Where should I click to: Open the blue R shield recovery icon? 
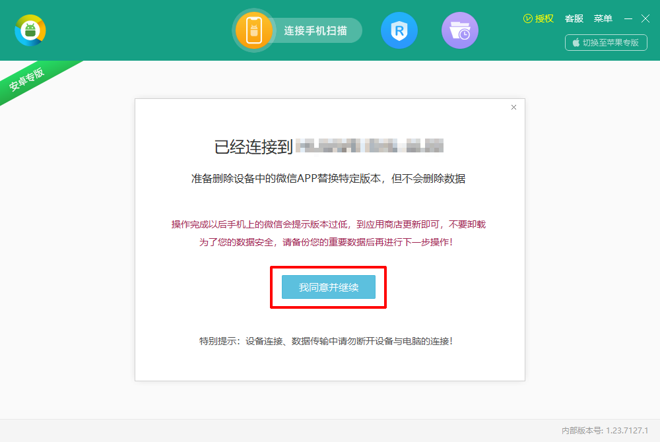[399, 30]
